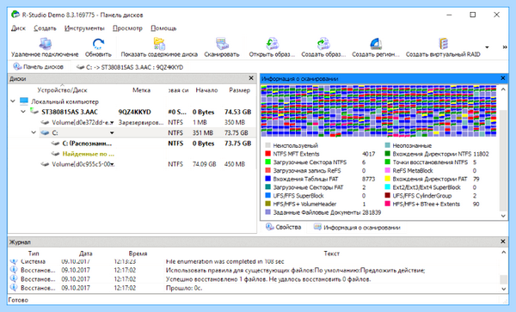This screenshot has width=516, height=312.
Task: Sort by Начало column header
Action: pyautogui.click(x=206, y=90)
